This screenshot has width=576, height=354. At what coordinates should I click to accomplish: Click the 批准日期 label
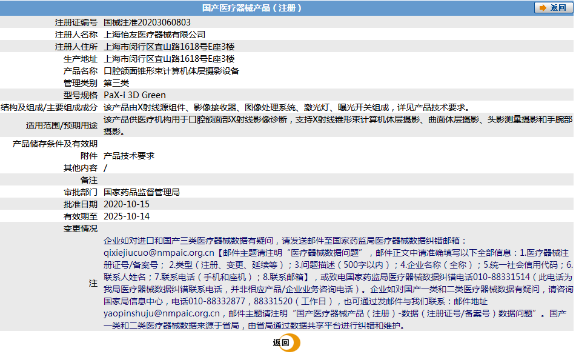coord(80,204)
